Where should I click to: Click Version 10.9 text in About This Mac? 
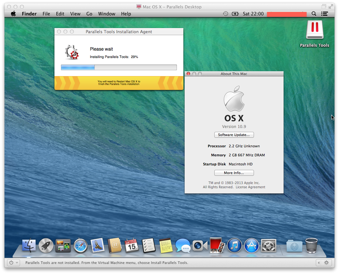234,126
